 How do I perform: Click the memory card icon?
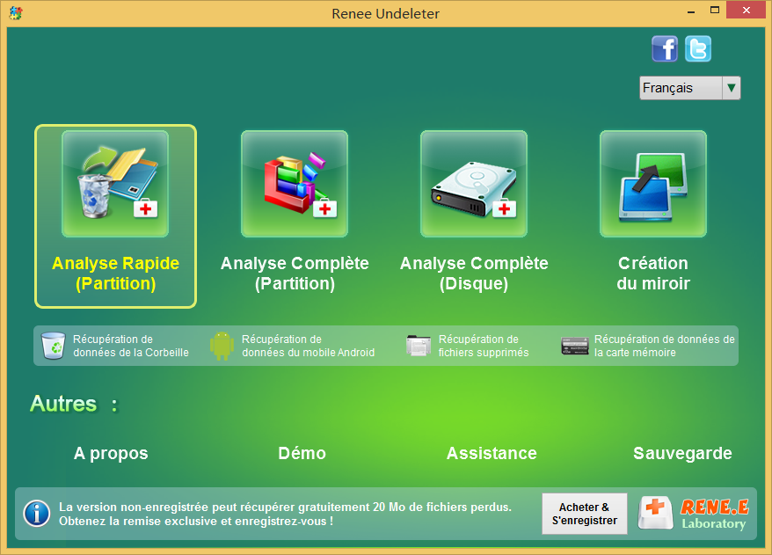click(x=575, y=346)
